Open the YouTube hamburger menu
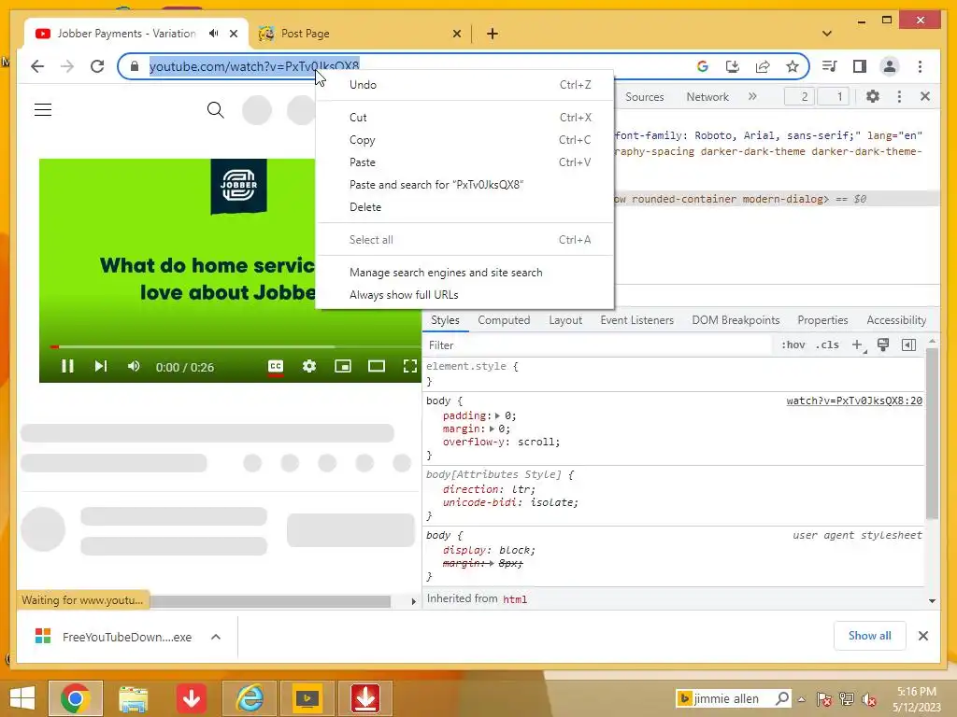957x717 pixels. 43,110
